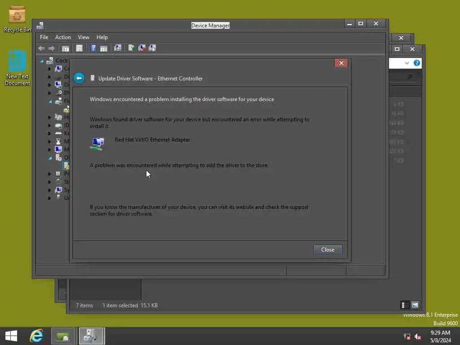
Task: Open the muted volume tray icon
Action: 418,336
